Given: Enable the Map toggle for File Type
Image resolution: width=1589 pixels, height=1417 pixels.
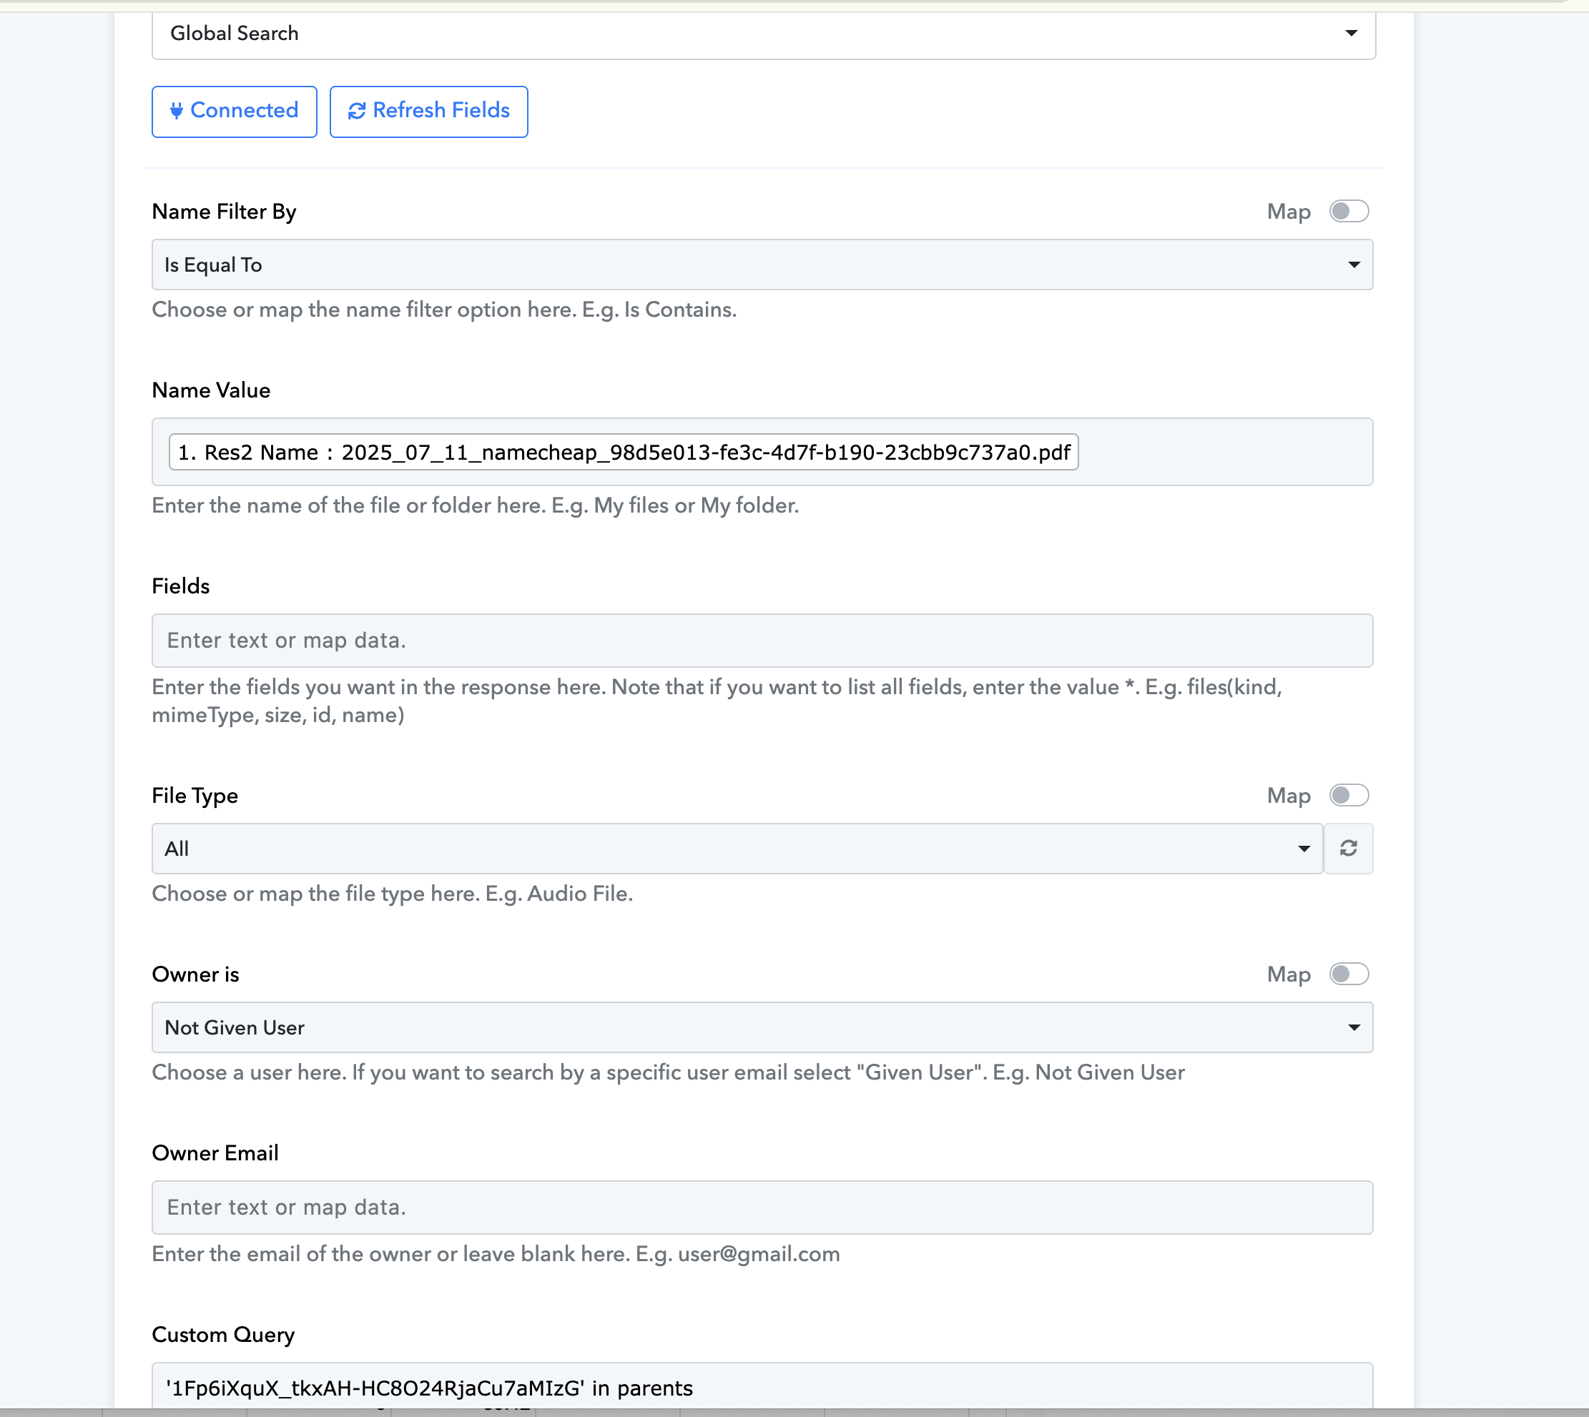Looking at the screenshot, I should coord(1349,795).
